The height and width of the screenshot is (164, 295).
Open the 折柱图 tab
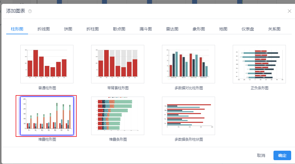tap(93, 29)
